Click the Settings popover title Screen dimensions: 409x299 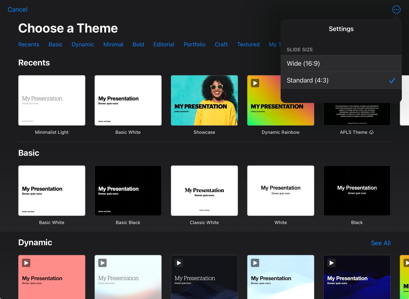click(341, 29)
